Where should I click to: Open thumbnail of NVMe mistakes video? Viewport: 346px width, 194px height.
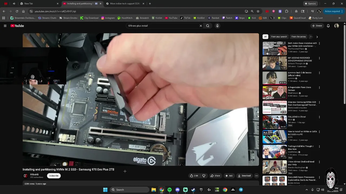[x=275, y=48]
